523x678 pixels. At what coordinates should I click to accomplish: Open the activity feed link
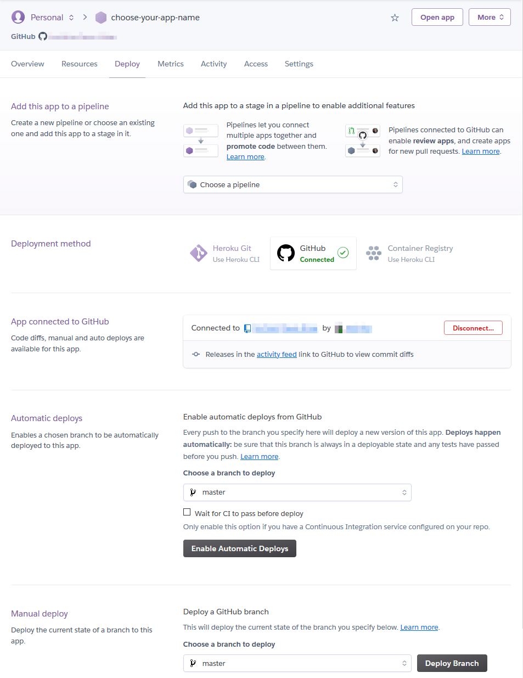277,355
